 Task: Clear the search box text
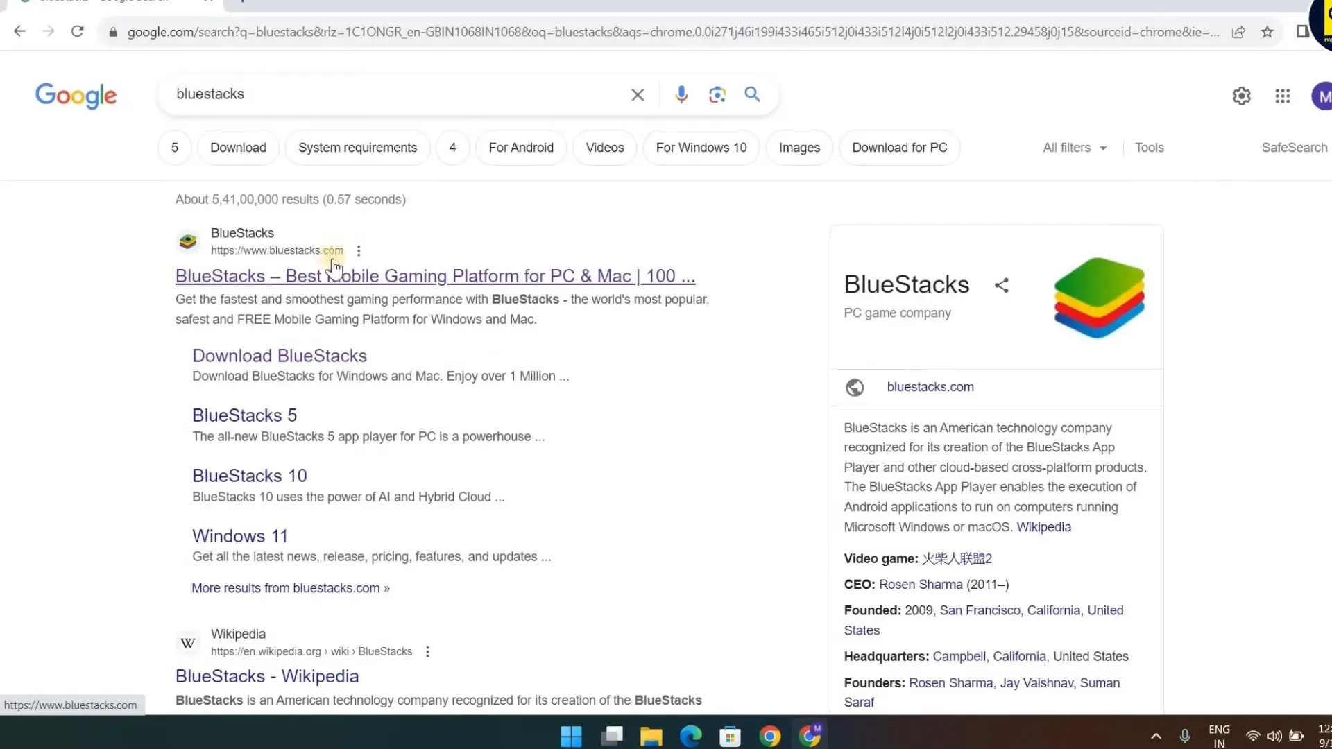pos(637,95)
